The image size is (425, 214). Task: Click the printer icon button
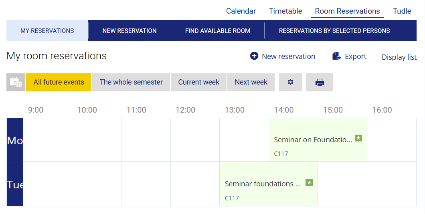(x=320, y=82)
